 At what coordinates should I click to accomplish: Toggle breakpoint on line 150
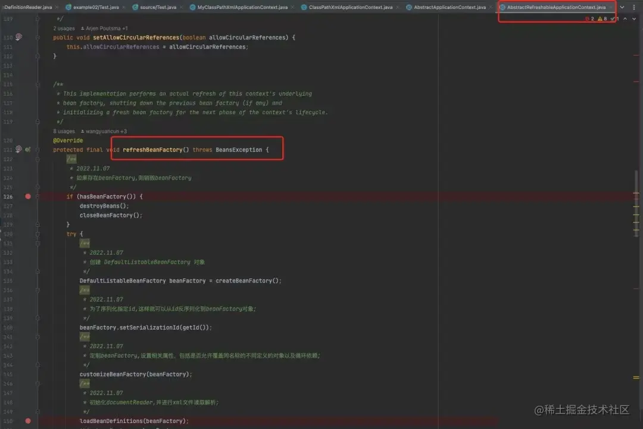tap(28, 421)
